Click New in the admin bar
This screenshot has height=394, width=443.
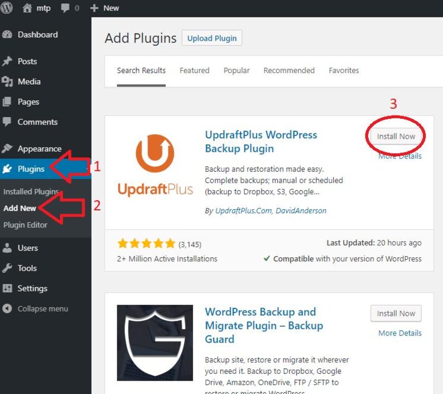tap(111, 8)
